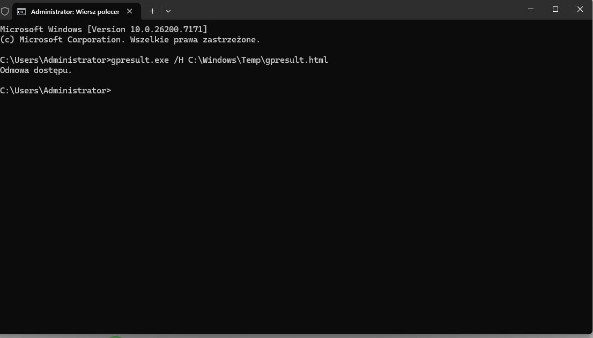Click the blank terminal output area
Screen dimensions: 593x338
pyautogui.click(x=295, y=215)
